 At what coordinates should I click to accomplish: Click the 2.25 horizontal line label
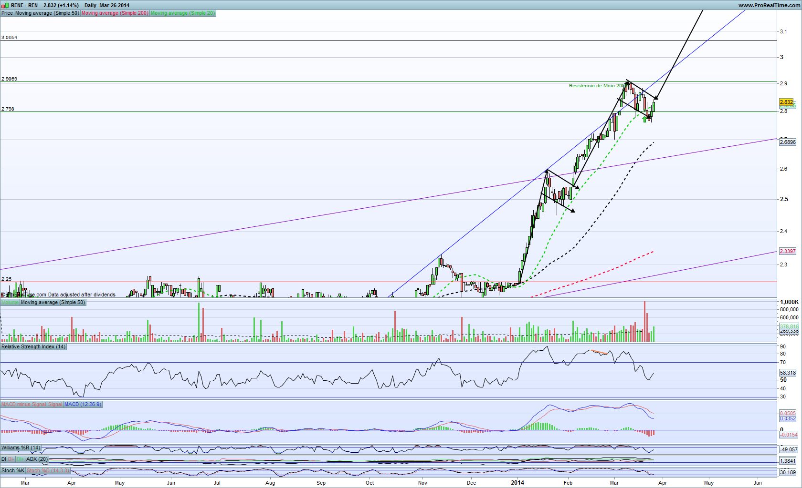coord(6,279)
